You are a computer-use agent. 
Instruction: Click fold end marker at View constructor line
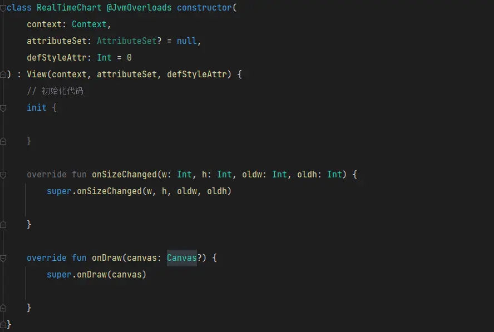(3, 75)
